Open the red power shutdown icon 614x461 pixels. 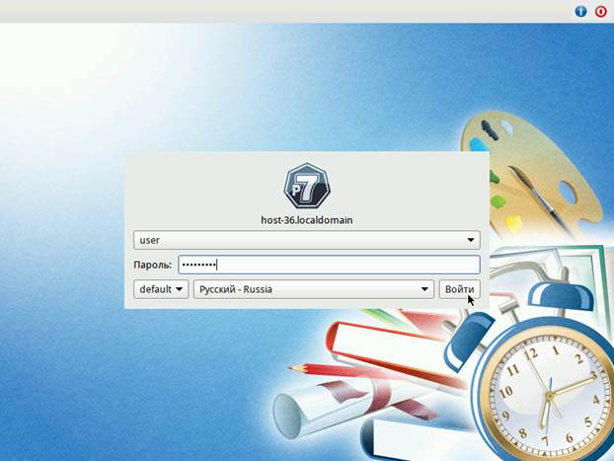pyautogui.click(x=600, y=11)
